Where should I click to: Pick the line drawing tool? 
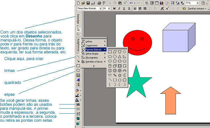pos(78,56)
